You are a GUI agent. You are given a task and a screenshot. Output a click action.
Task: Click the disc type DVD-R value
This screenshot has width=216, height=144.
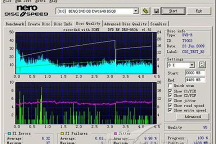pyautogui.click(x=187, y=35)
